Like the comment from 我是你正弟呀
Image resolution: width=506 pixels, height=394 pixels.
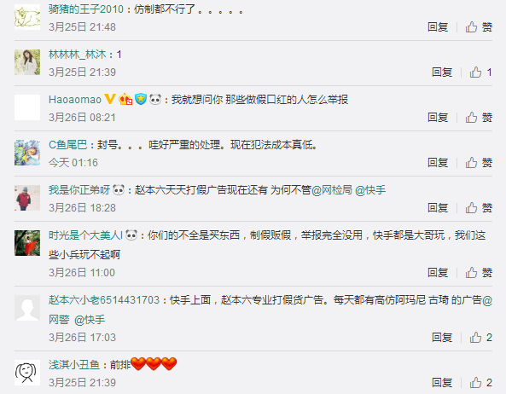(479, 207)
